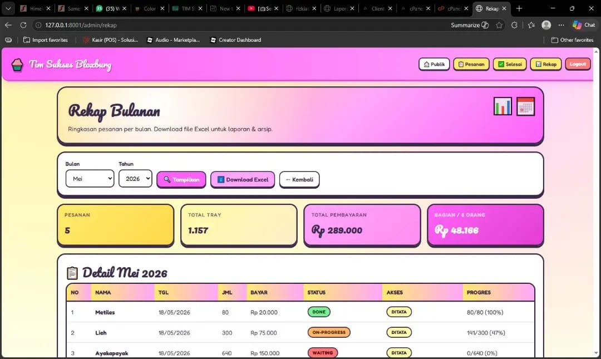Close the Lapor browser tab
The height and width of the screenshot is (359, 601).
tap(352, 8)
